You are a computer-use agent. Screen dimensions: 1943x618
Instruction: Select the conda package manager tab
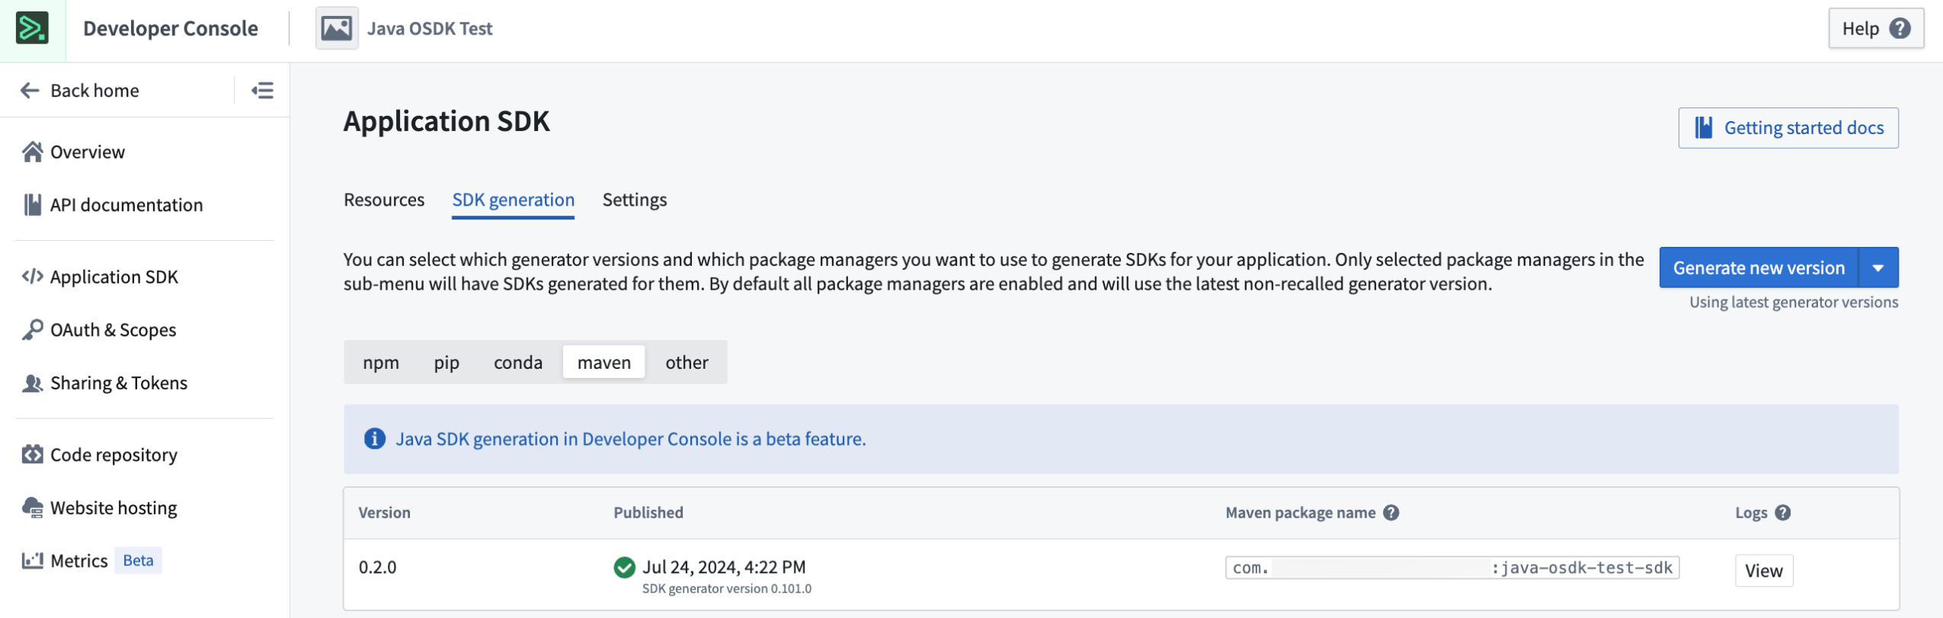coord(518,363)
